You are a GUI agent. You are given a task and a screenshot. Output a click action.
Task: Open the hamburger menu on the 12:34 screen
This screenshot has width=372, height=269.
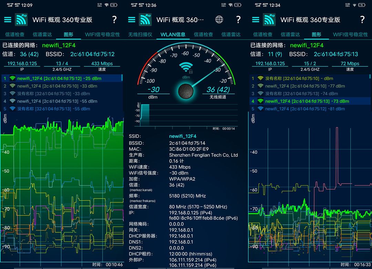[x=256, y=20]
